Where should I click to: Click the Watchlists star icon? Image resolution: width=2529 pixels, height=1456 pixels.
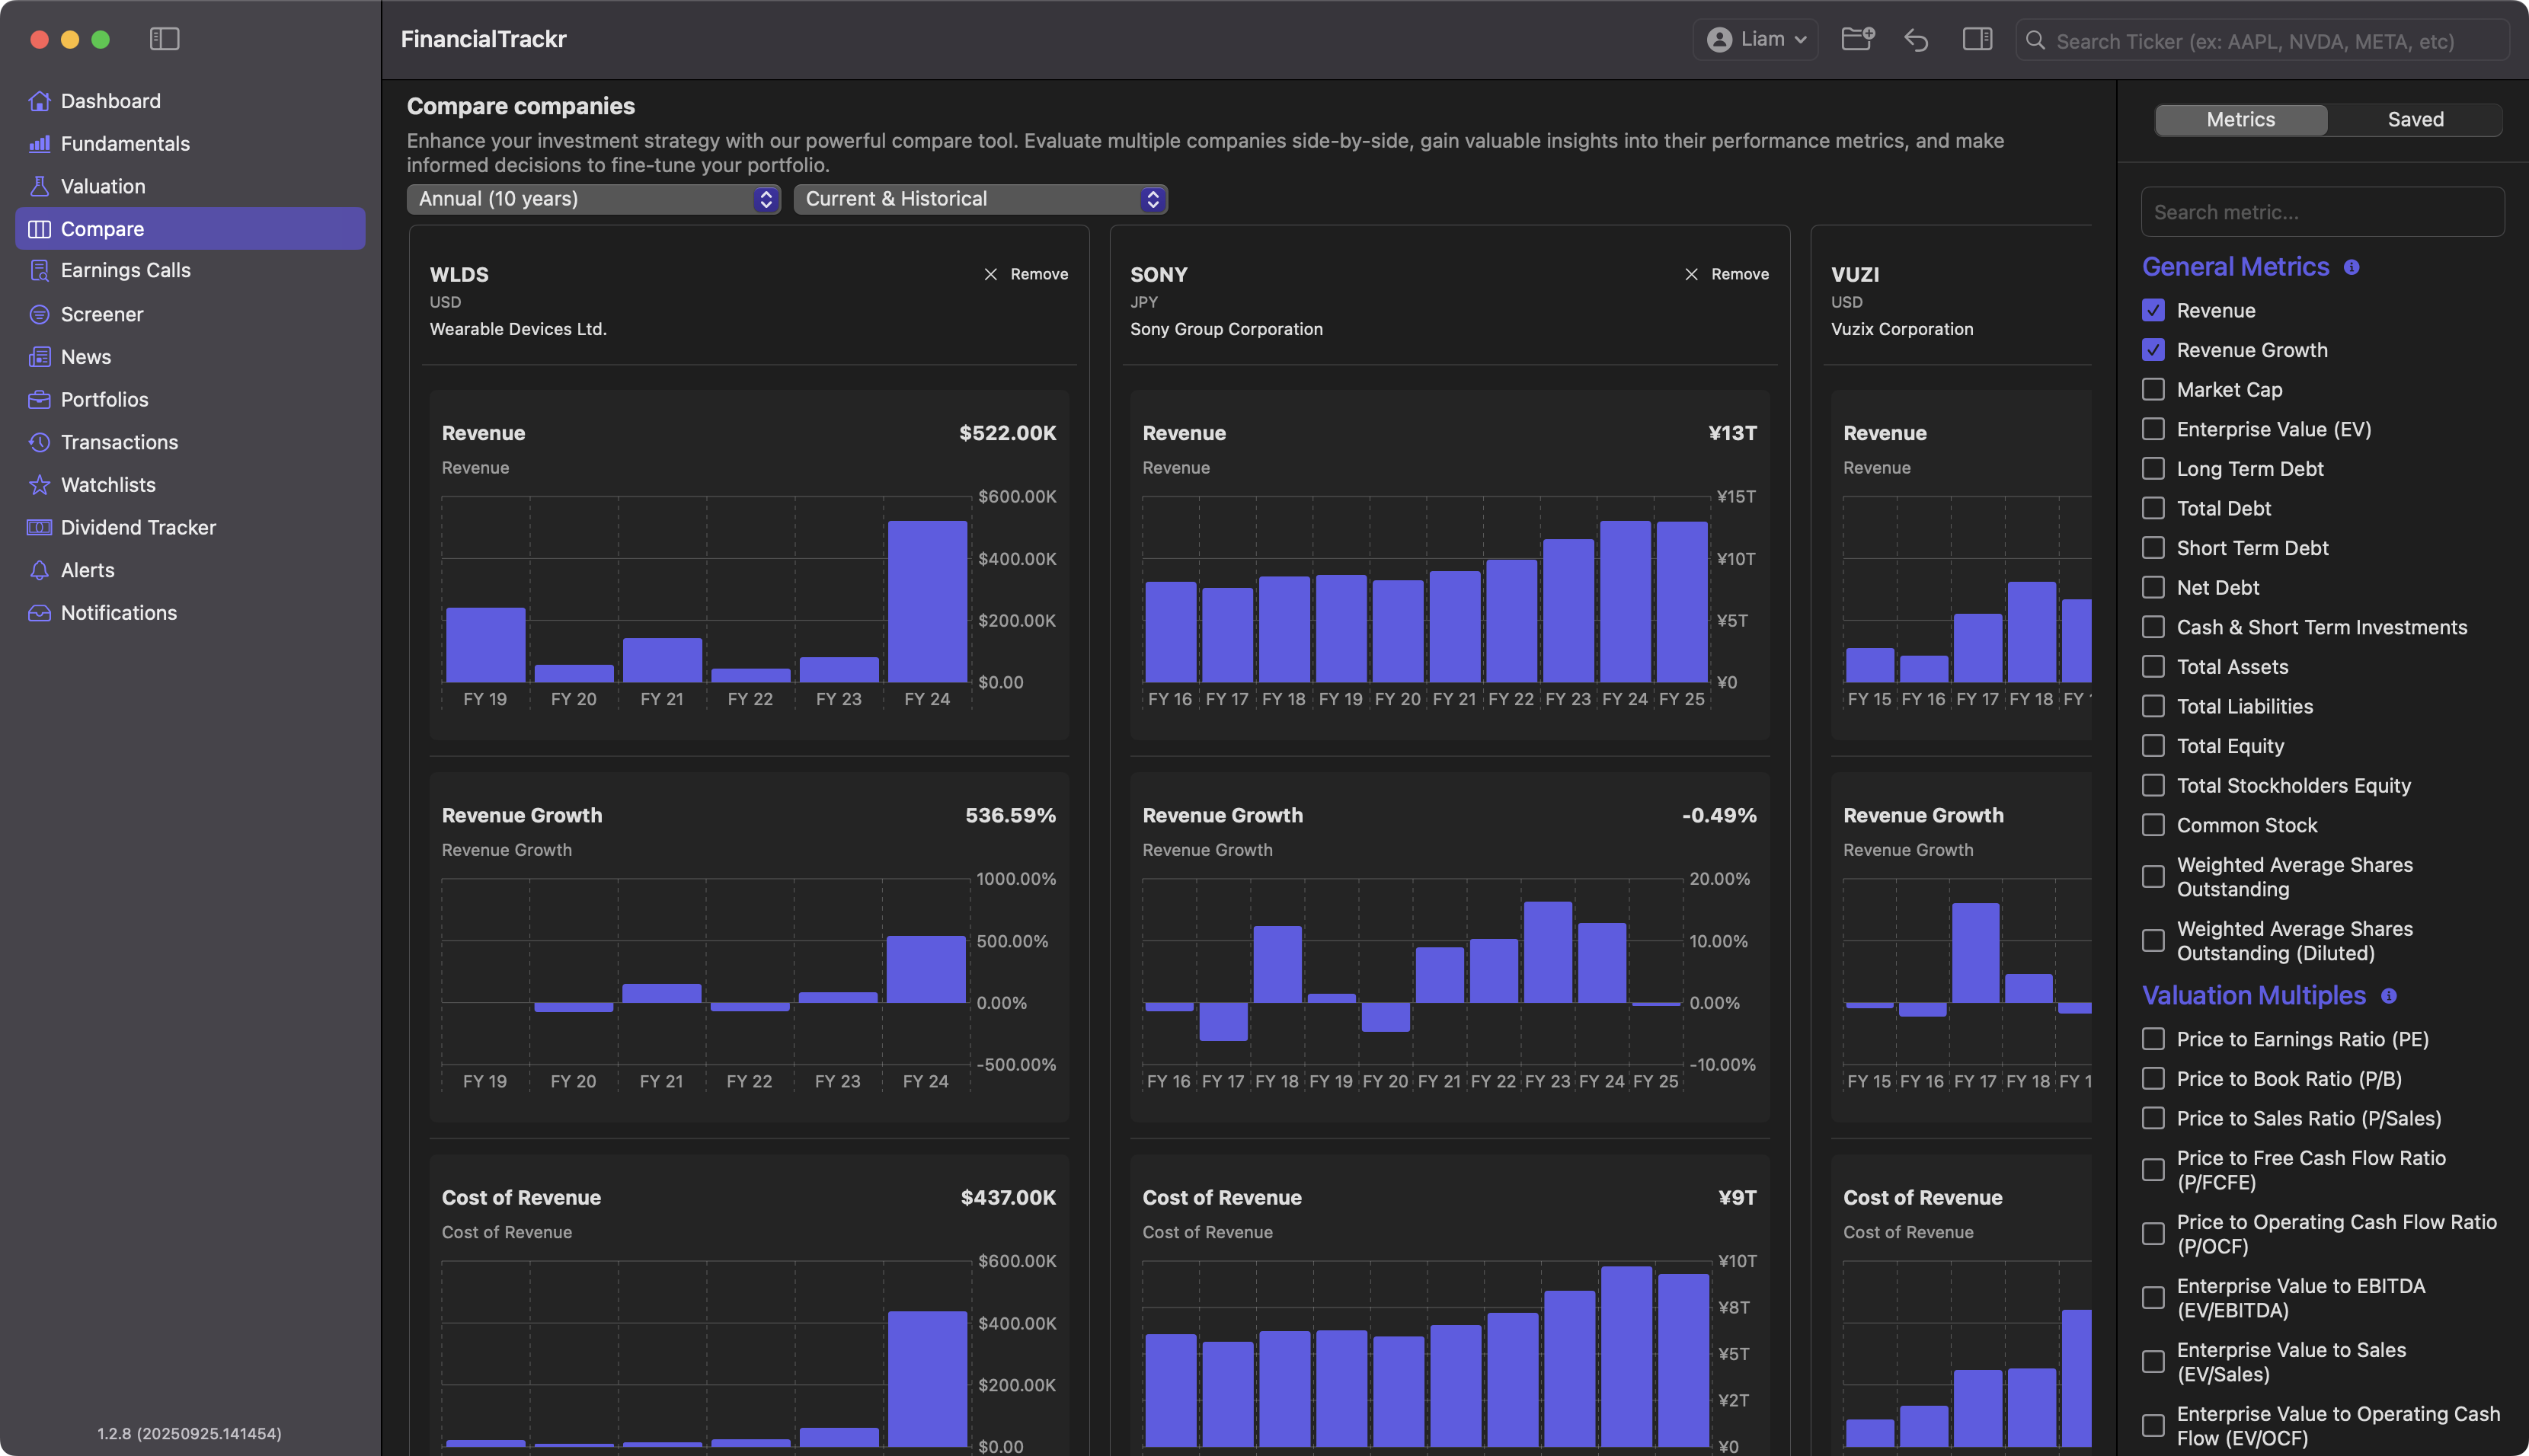(39, 485)
